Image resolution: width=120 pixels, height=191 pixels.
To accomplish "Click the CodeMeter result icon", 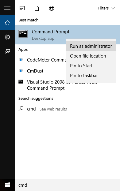I will tap(21, 60).
